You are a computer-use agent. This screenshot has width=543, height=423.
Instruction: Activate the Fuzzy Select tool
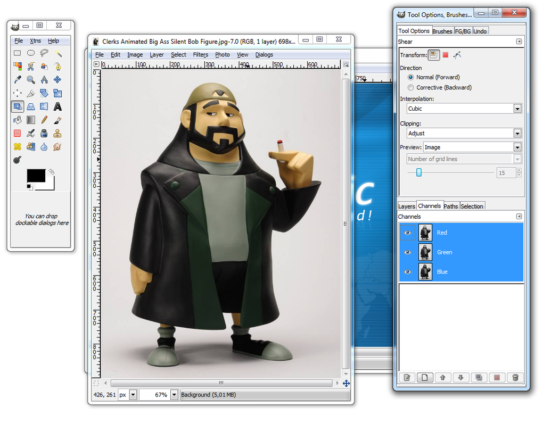click(57, 53)
